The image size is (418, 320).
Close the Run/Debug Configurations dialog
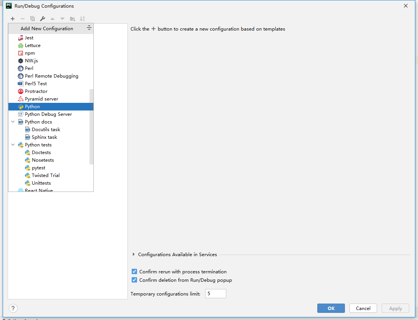coord(406,6)
